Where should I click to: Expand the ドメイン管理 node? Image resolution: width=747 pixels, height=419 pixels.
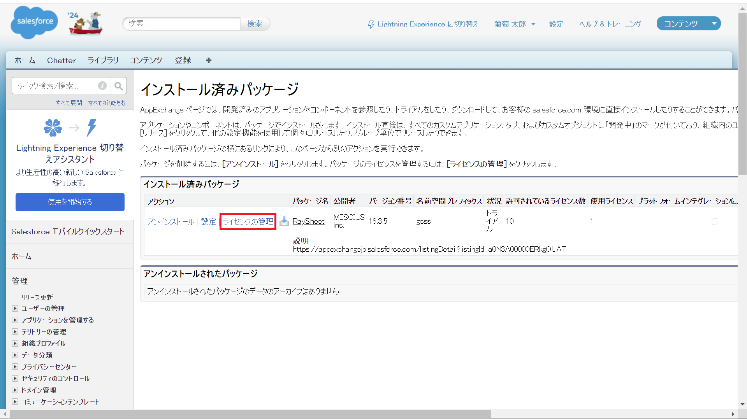(15, 390)
